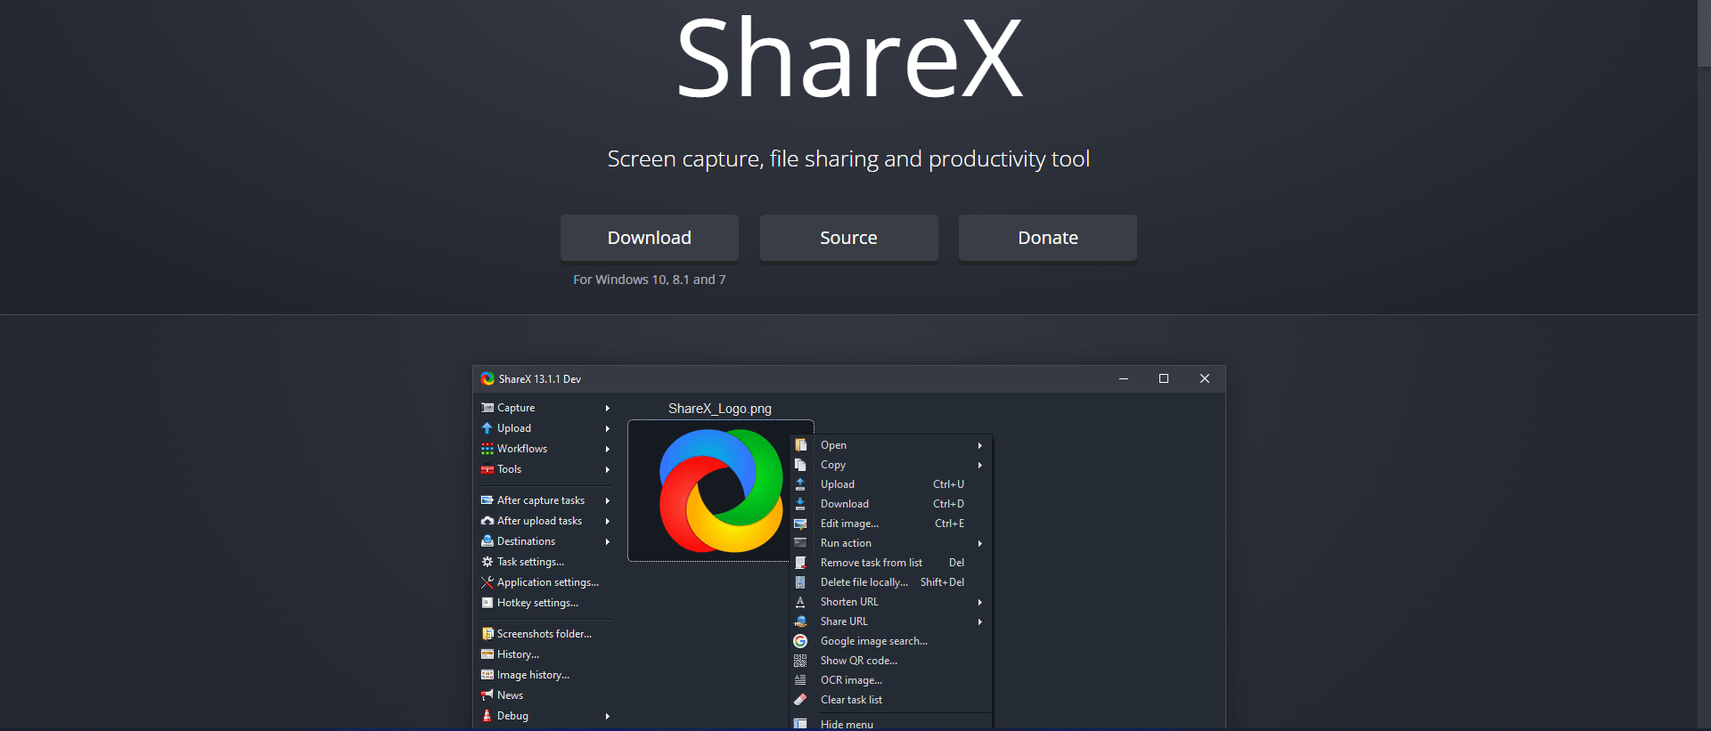Click the QR code icon

(x=800, y=661)
